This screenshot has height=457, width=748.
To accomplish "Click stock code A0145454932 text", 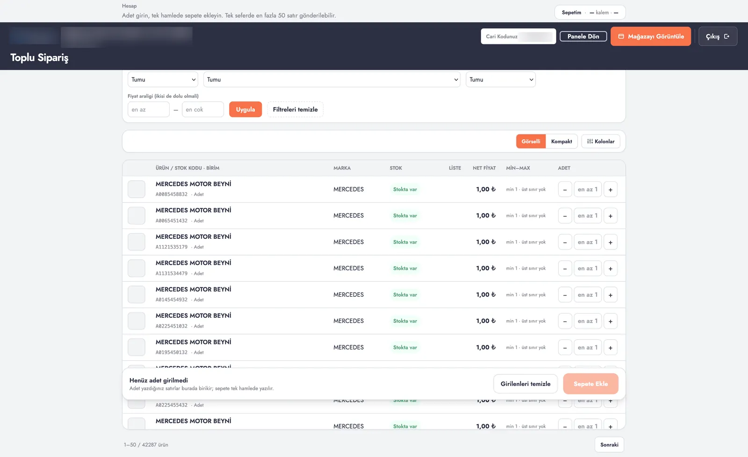I will point(172,300).
